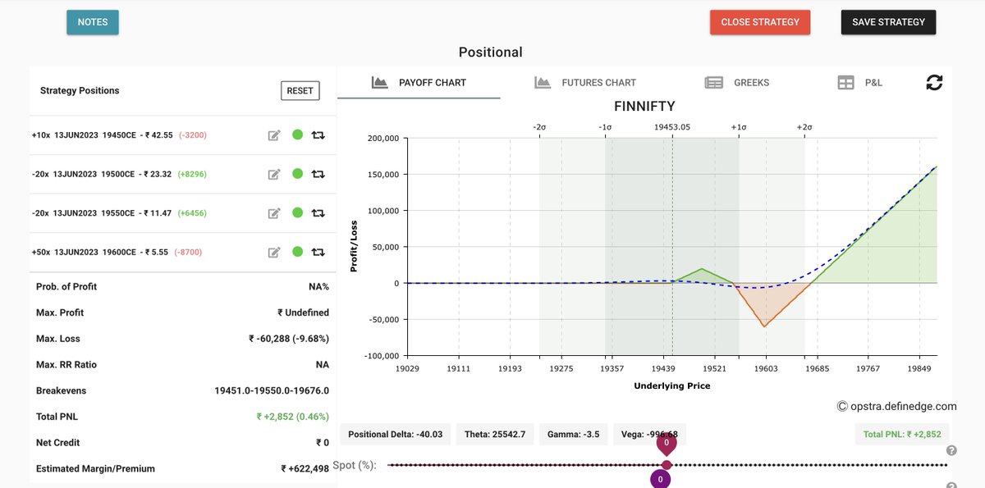Refresh the payoff chart data

click(x=934, y=82)
